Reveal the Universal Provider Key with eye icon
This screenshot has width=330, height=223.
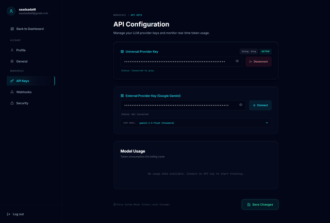pyautogui.click(x=238, y=61)
